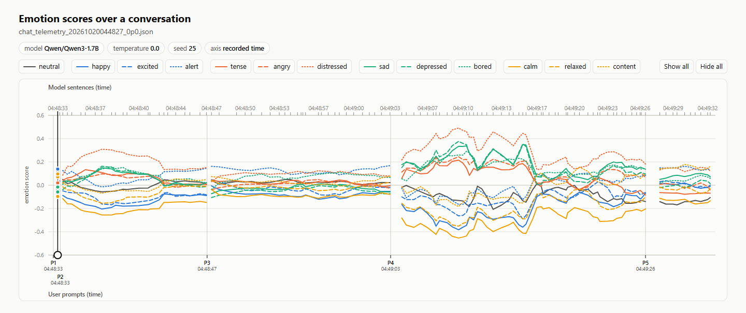746x313 pixels.
Task: Select the P3 prompt marker label
Action: 207,263
